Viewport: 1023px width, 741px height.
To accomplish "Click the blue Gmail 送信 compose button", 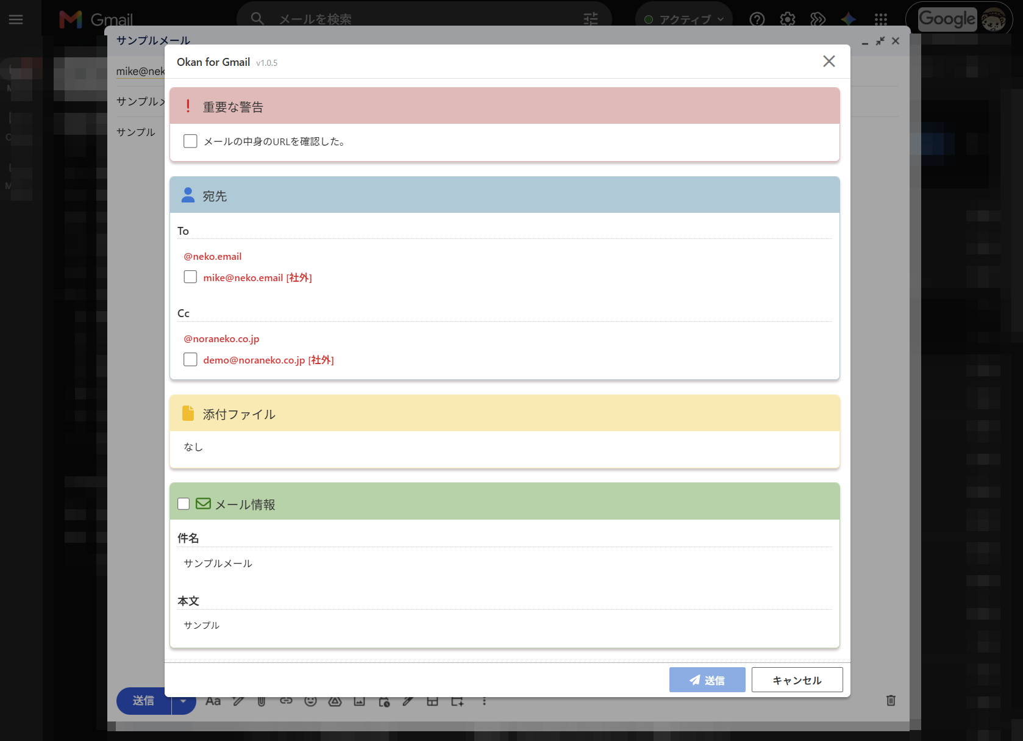I will (144, 701).
